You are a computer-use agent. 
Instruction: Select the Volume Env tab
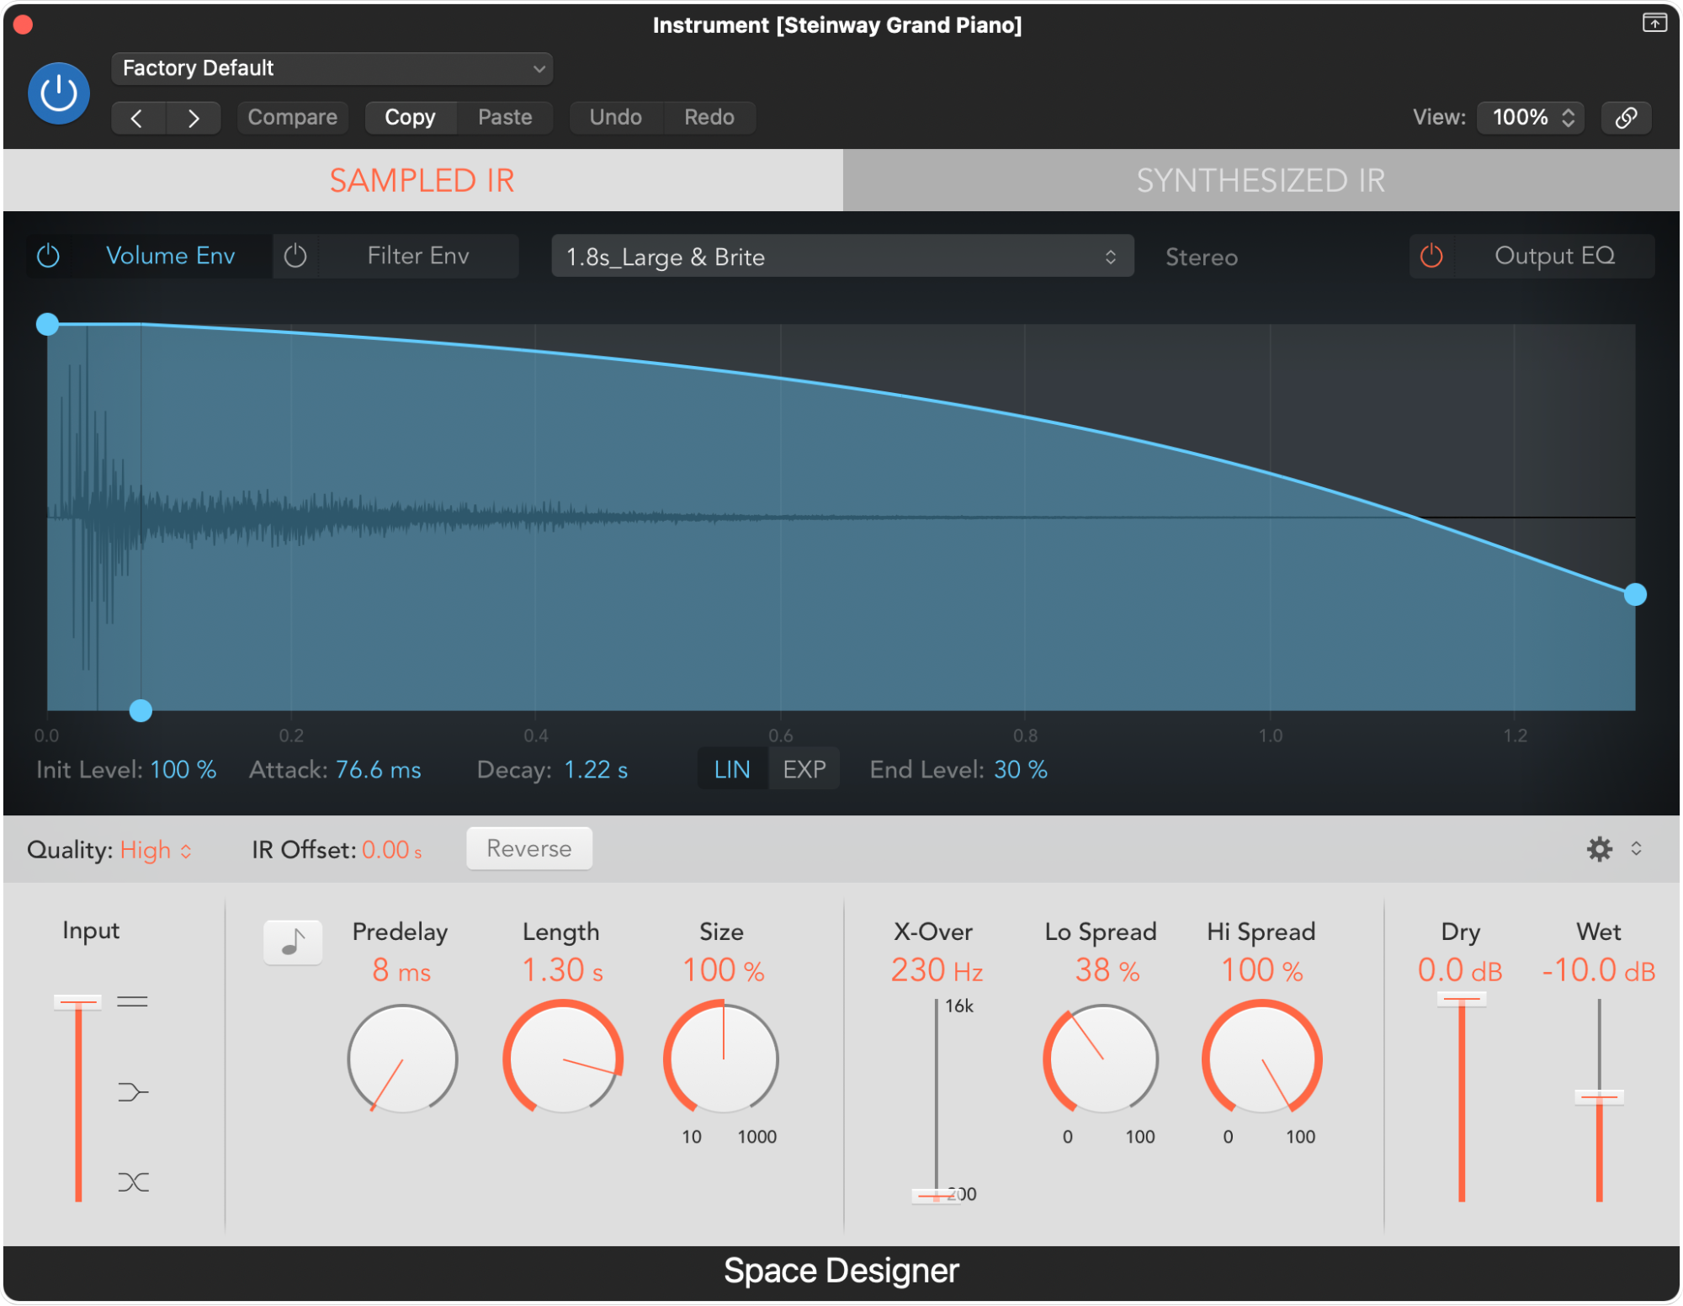[x=170, y=256]
